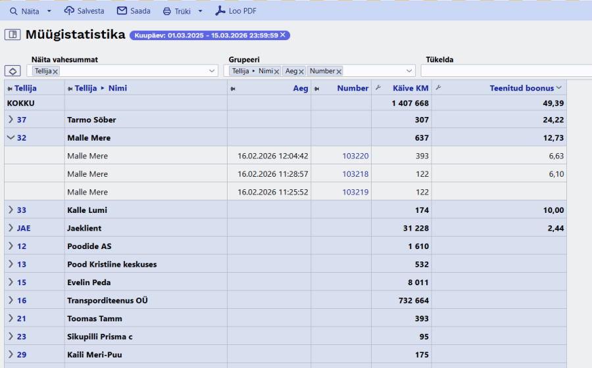Sort by Teenitud boonus column header

click(521, 88)
